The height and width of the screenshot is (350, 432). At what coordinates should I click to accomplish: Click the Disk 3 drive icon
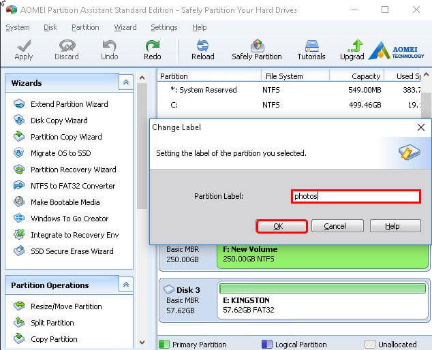pyautogui.click(x=169, y=289)
